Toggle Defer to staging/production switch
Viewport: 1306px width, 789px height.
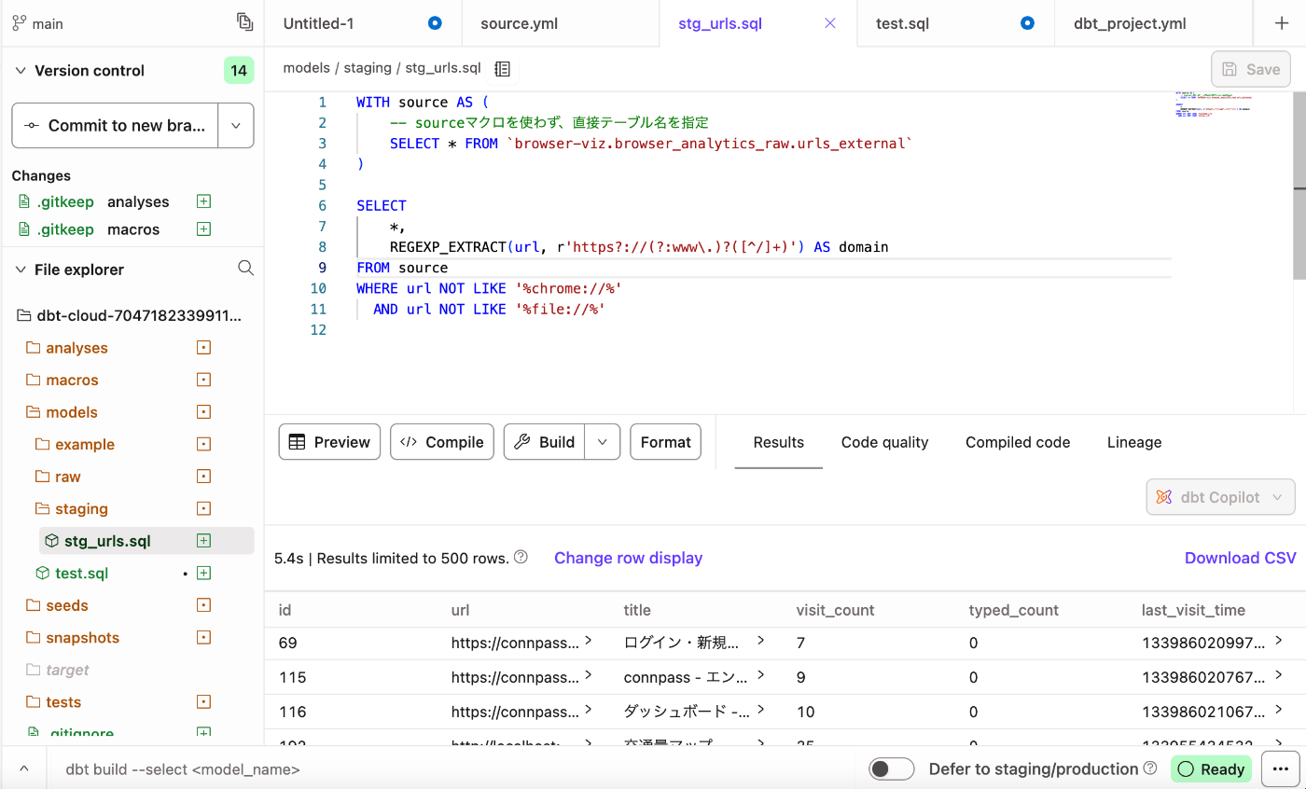point(891,769)
